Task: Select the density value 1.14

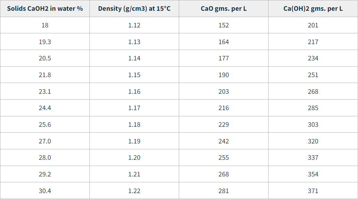Action: pyautogui.click(x=134, y=58)
